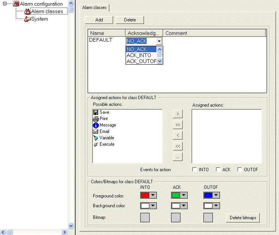
Task: Click the Delete bitmaps button
Action: [x=243, y=218]
